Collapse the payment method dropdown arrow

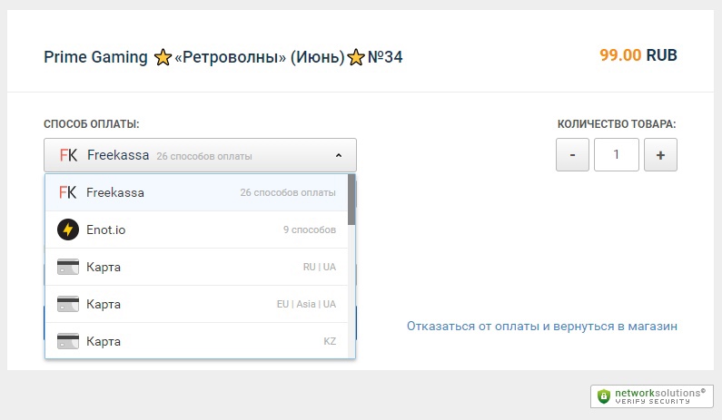point(339,155)
